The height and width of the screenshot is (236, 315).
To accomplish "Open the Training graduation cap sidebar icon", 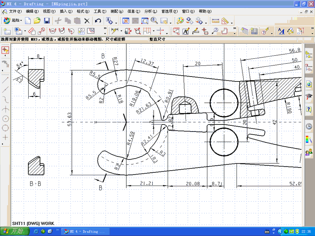I will click(309, 97).
